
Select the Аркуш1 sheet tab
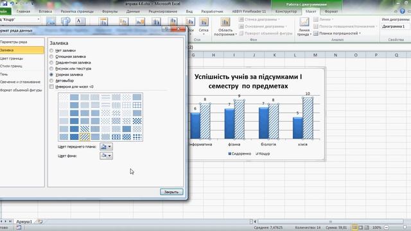click(24, 221)
